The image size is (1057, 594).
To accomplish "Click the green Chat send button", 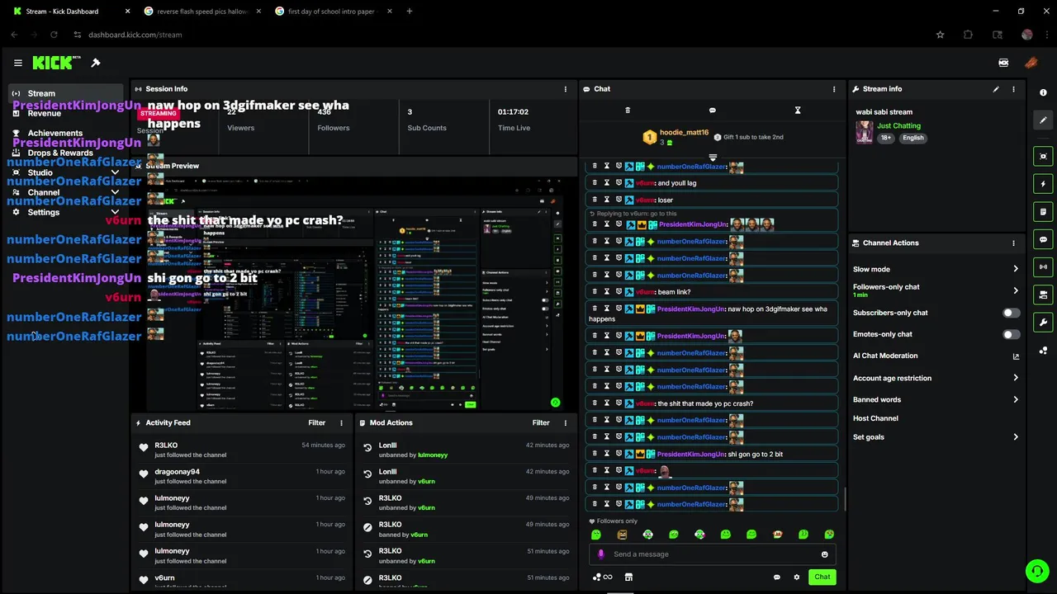I will [x=822, y=577].
